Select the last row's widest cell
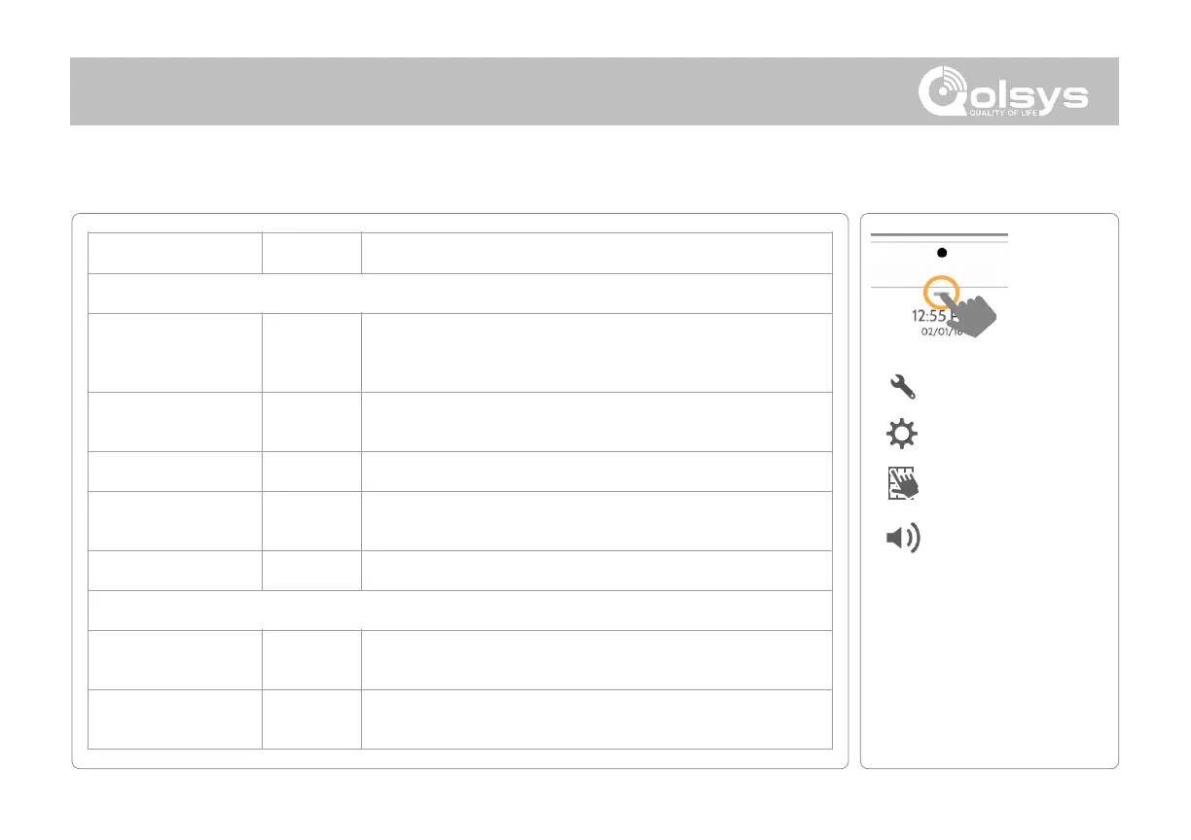Screen dimensions: 1191x840 coord(596,718)
